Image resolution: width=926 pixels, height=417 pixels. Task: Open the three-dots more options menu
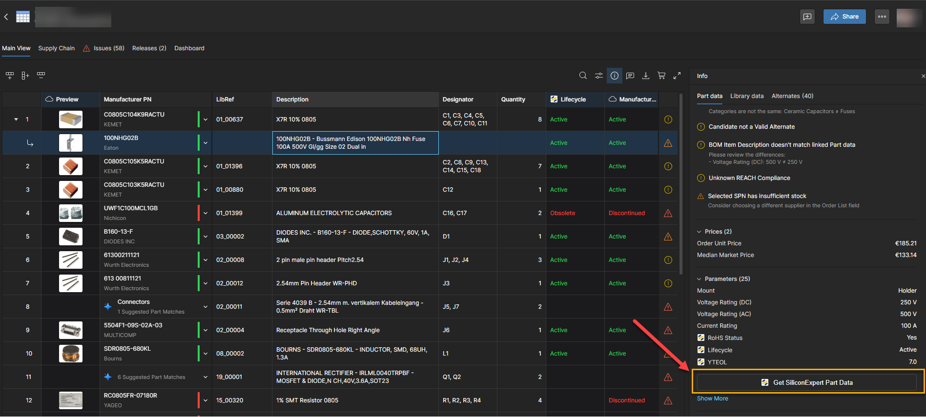882,17
